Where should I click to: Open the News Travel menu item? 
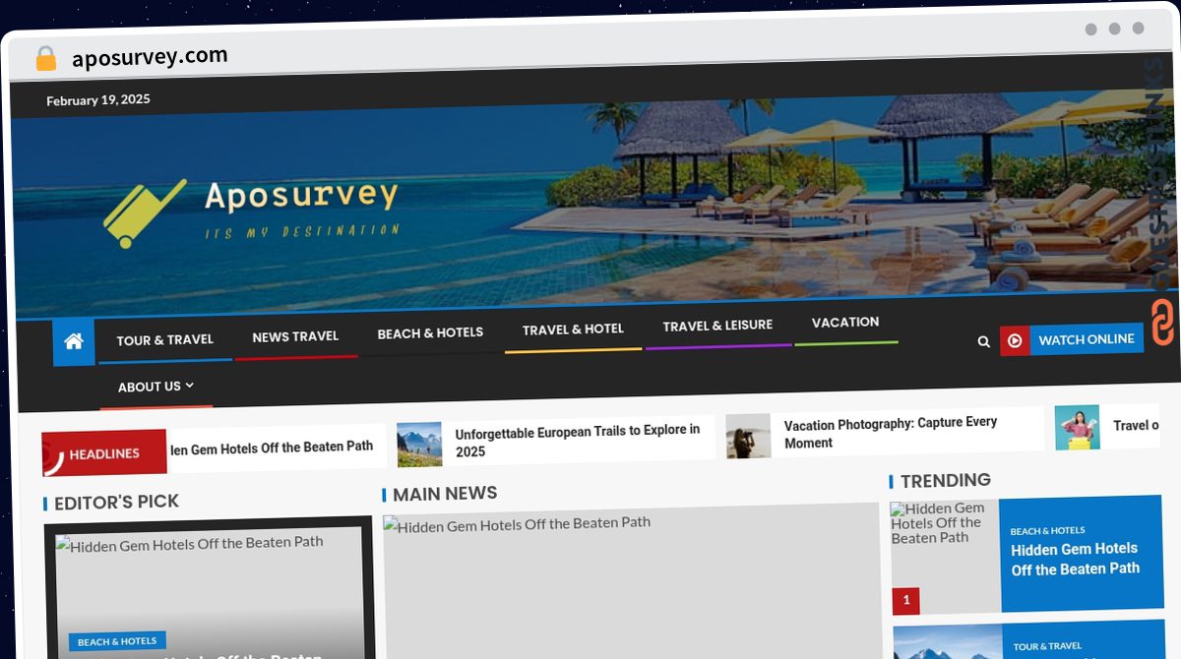pyautogui.click(x=295, y=336)
